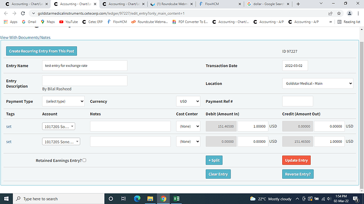
Task: Toggle the Retained Earnings Entry checkbox
Action: coord(84,160)
